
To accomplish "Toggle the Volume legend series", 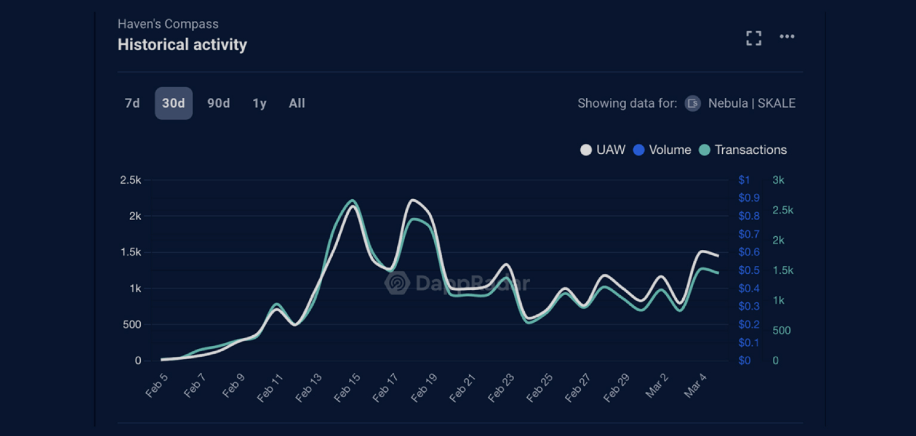I will coord(662,150).
